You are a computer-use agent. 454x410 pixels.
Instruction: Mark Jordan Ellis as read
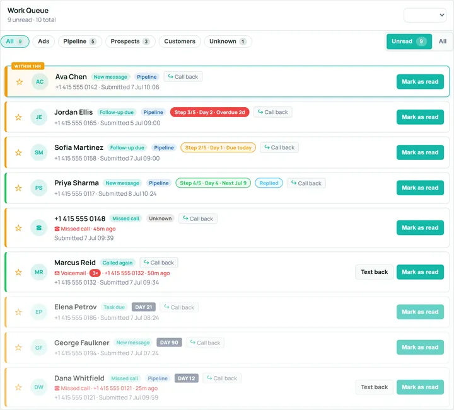[x=420, y=117]
